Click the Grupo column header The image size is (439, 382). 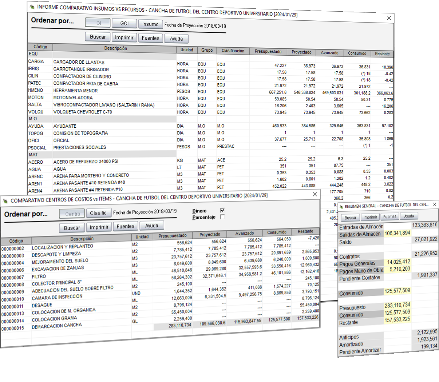pyautogui.click(x=207, y=50)
